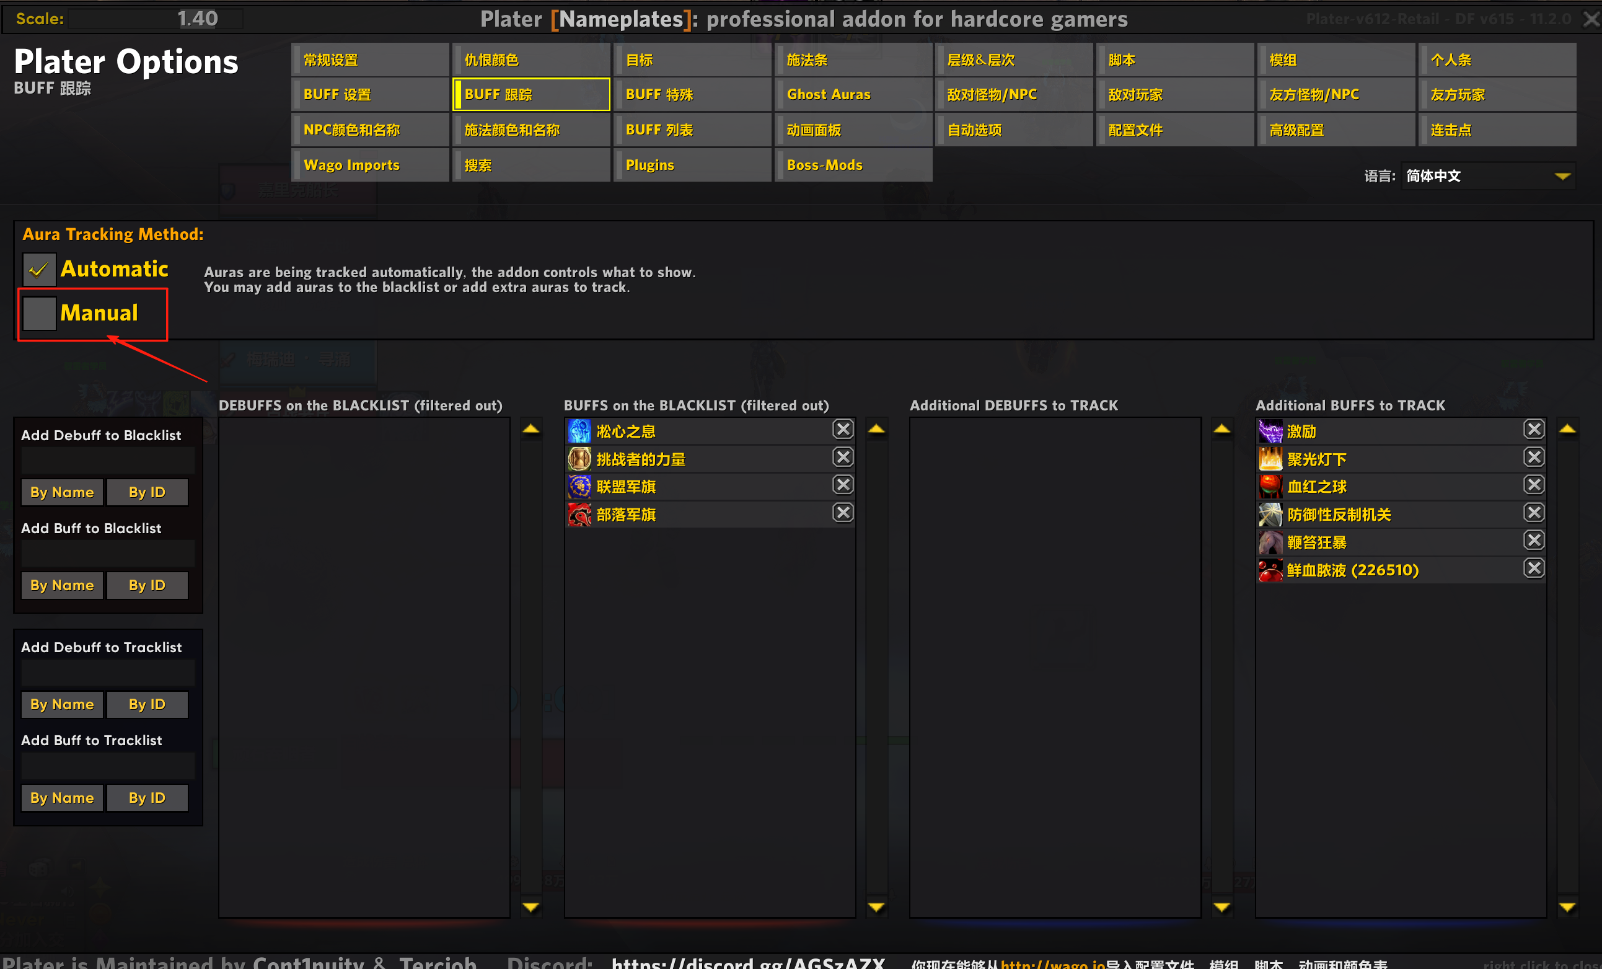Image resolution: width=1602 pixels, height=969 pixels.
Task: Select the 敌对怪物/NPC tab
Action: 1014,94
